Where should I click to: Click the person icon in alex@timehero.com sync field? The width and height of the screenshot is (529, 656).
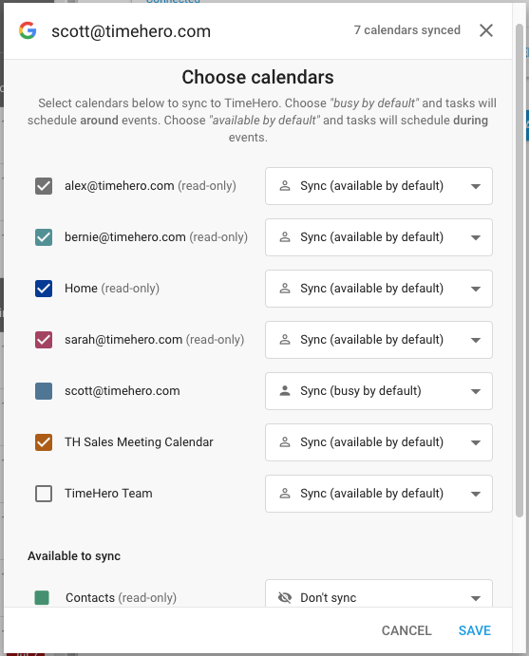pyautogui.click(x=285, y=186)
